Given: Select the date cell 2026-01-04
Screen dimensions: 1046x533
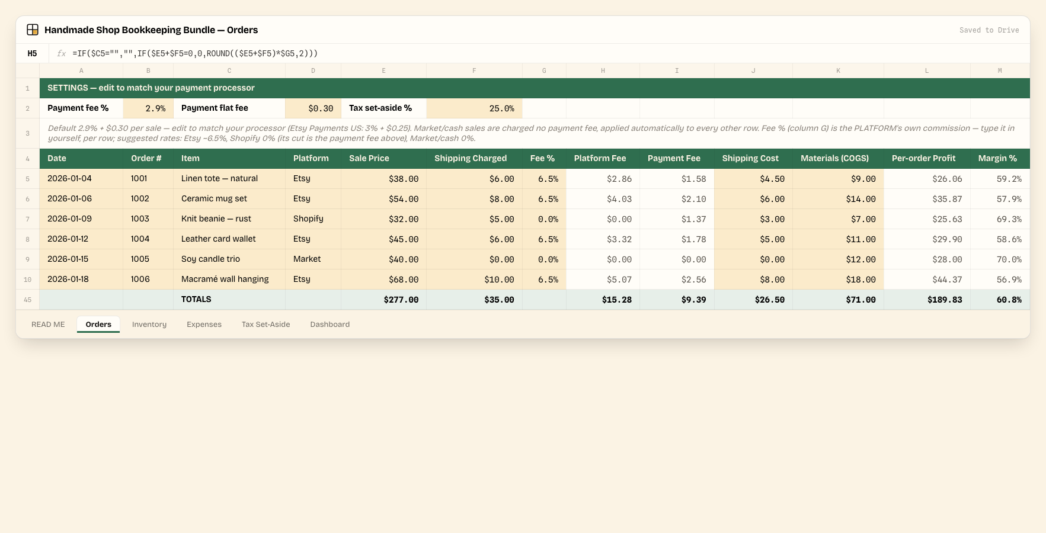Looking at the screenshot, I should tap(81, 179).
